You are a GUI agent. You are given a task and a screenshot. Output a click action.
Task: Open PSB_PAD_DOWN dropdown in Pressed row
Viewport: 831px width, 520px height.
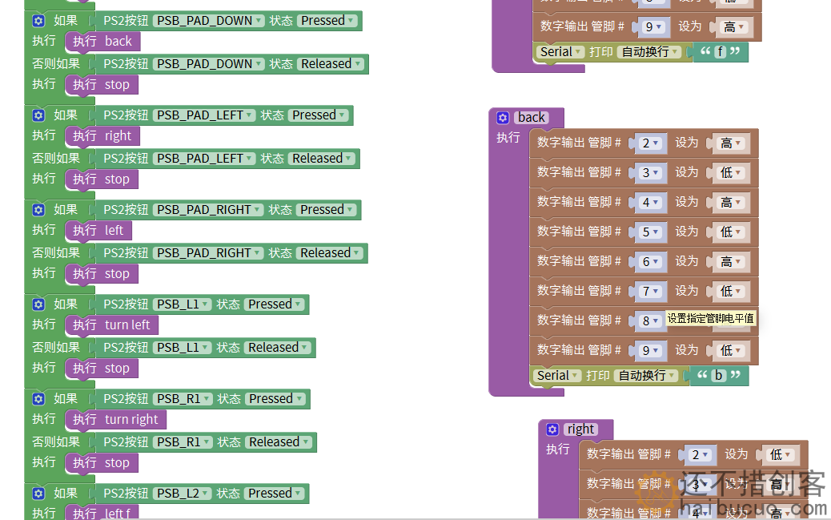point(209,21)
